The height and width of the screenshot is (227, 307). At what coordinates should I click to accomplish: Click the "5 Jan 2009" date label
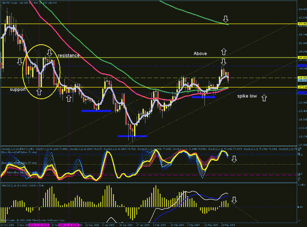click(x=109, y=225)
